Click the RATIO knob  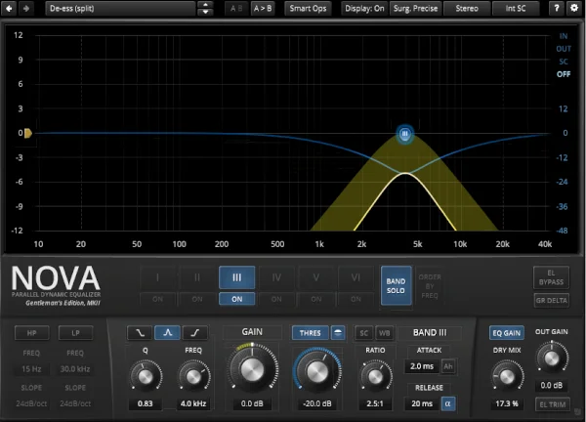point(375,376)
